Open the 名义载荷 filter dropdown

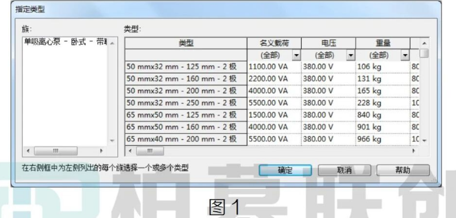297,55
